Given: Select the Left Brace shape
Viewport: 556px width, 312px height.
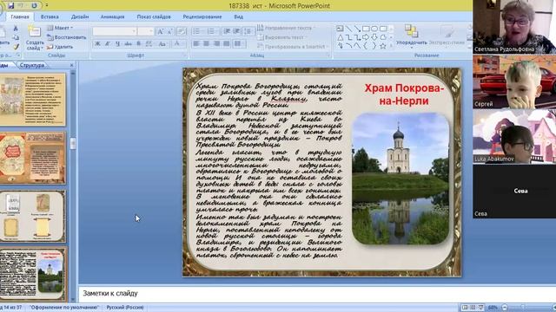Looking at the screenshot, I should click(366, 46).
